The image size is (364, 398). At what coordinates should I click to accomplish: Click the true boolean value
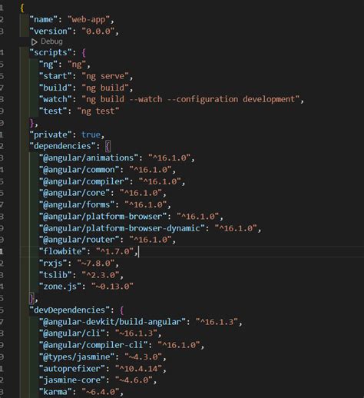[91, 134]
